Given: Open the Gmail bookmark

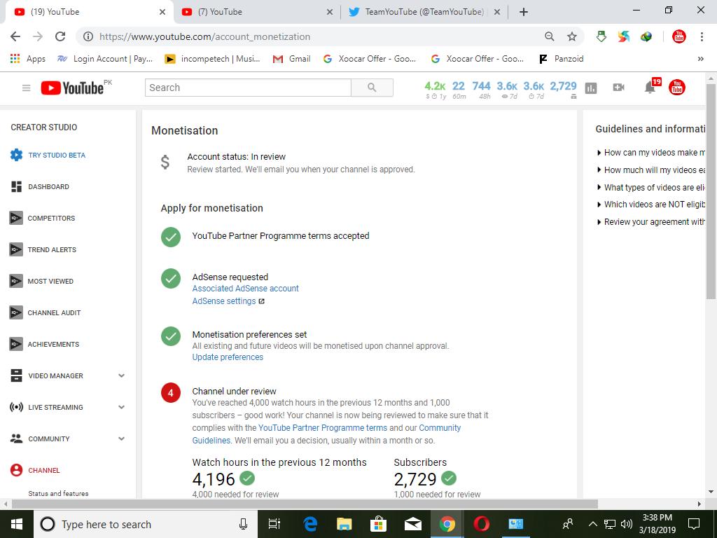Looking at the screenshot, I should (x=292, y=59).
